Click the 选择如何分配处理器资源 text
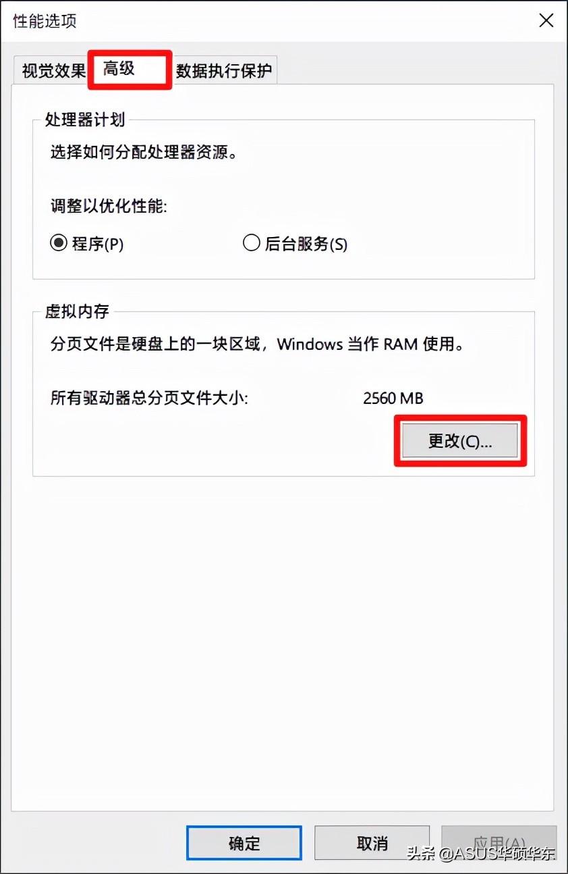Screen dimensions: 568x874 coord(144,153)
